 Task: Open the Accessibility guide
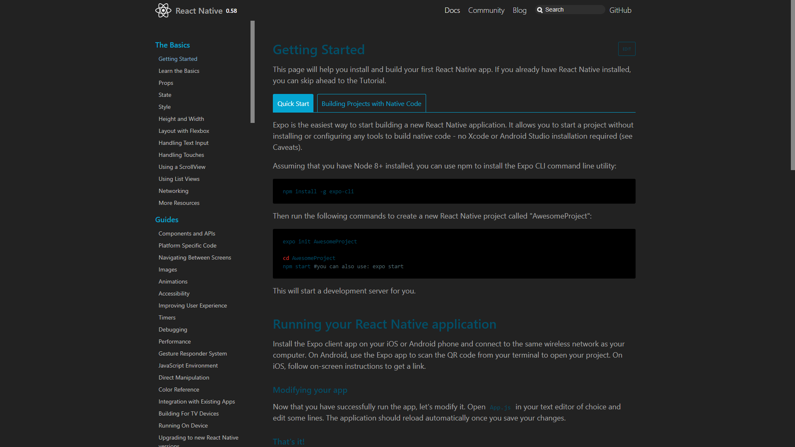[x=174, y=293]
